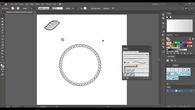Image resolution: width=195 pixels, height=110 pixels.
Task: Pick the Eyedropper tool
Action: click(x=2, y=48)
